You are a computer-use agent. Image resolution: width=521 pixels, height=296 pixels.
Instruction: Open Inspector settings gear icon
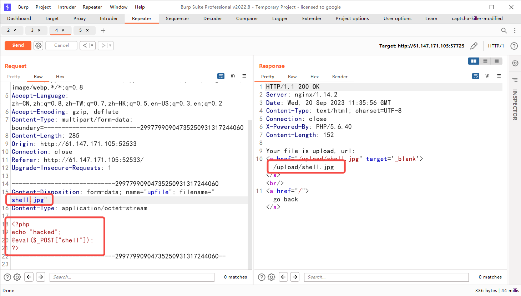pyautogui.click(x=515, y=63)
